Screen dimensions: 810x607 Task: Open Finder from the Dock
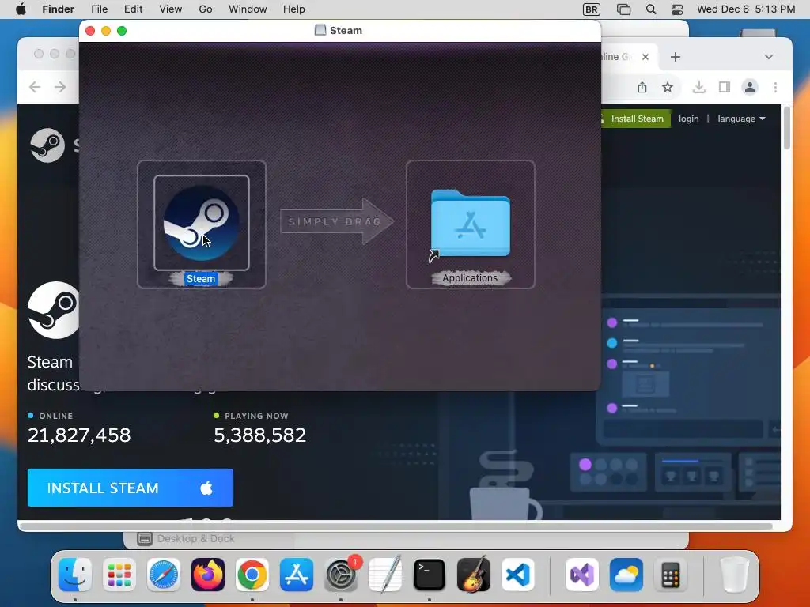[x=75, y=575]
